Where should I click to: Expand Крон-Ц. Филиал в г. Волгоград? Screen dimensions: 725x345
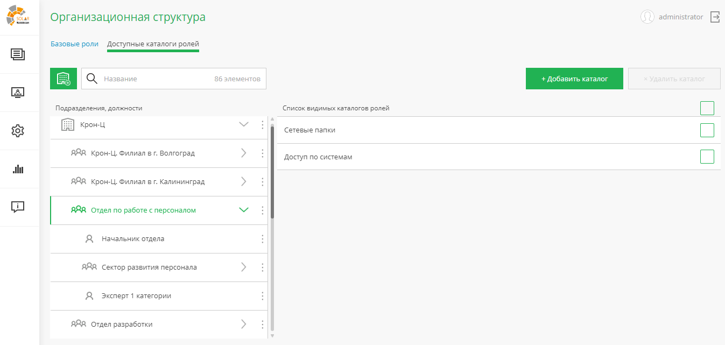244,153
